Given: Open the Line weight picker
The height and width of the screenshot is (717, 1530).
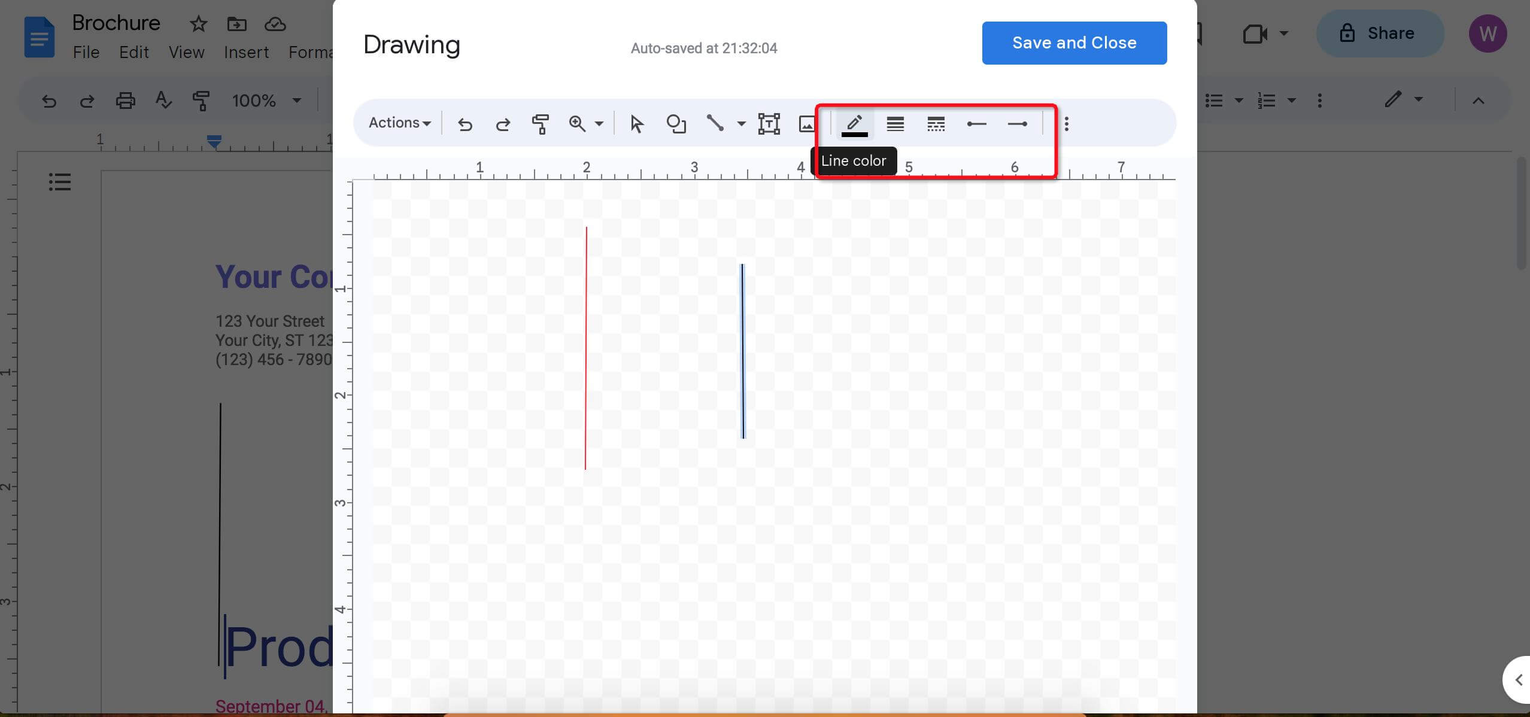Looking at the screenshot, I should click(x=894, y=124).
